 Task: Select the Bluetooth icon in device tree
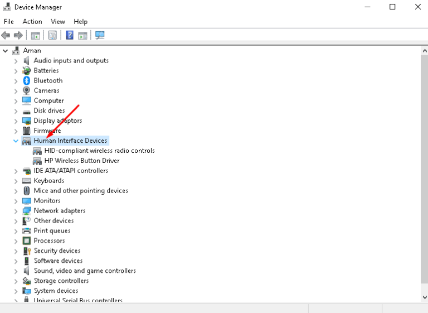tap(26, 80)
